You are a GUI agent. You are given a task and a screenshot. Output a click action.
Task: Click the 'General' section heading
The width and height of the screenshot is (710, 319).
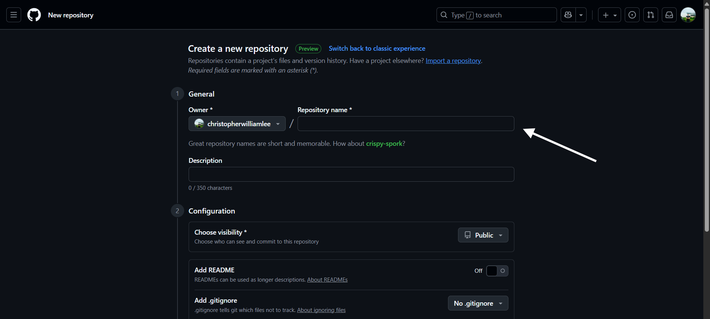pos(202,94)
